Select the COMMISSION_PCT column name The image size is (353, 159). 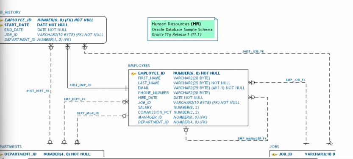click(x=155, y=112)
